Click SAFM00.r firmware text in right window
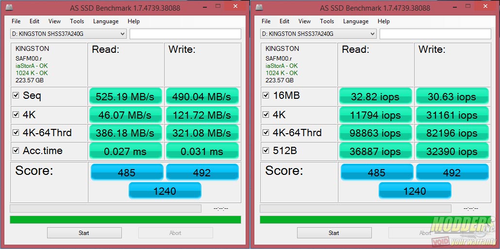 click(278, 59)
